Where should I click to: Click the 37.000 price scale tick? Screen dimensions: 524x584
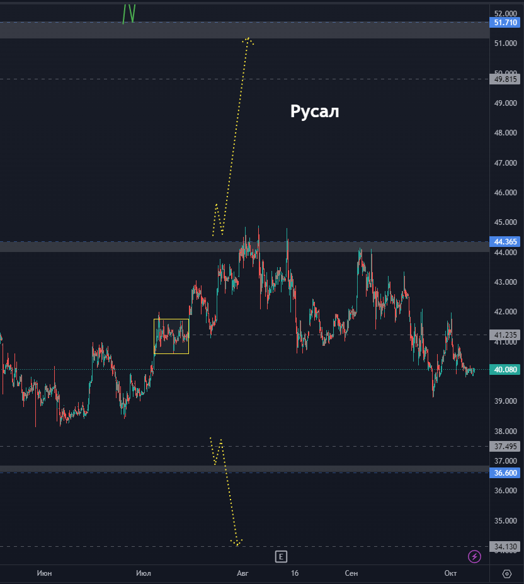(x=505, y=461)
